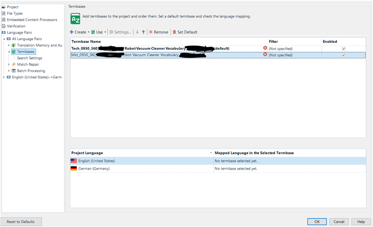Screen dimensions: 373x227
Task: Select Match Repair tree node
Action: coord(28,64)
